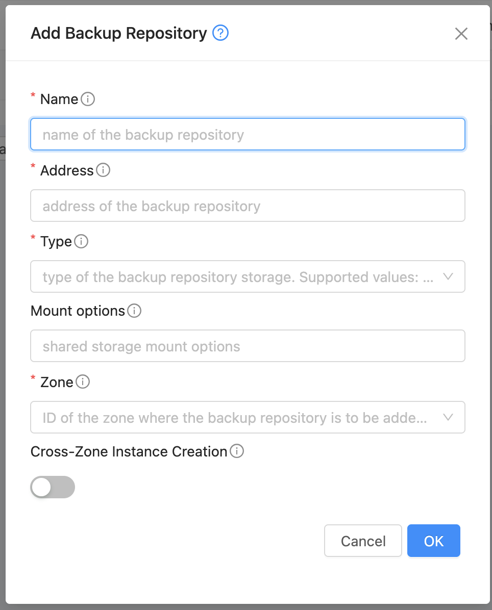
Task: View the Name field info tooltip
Action: click(x=88, y=99)
